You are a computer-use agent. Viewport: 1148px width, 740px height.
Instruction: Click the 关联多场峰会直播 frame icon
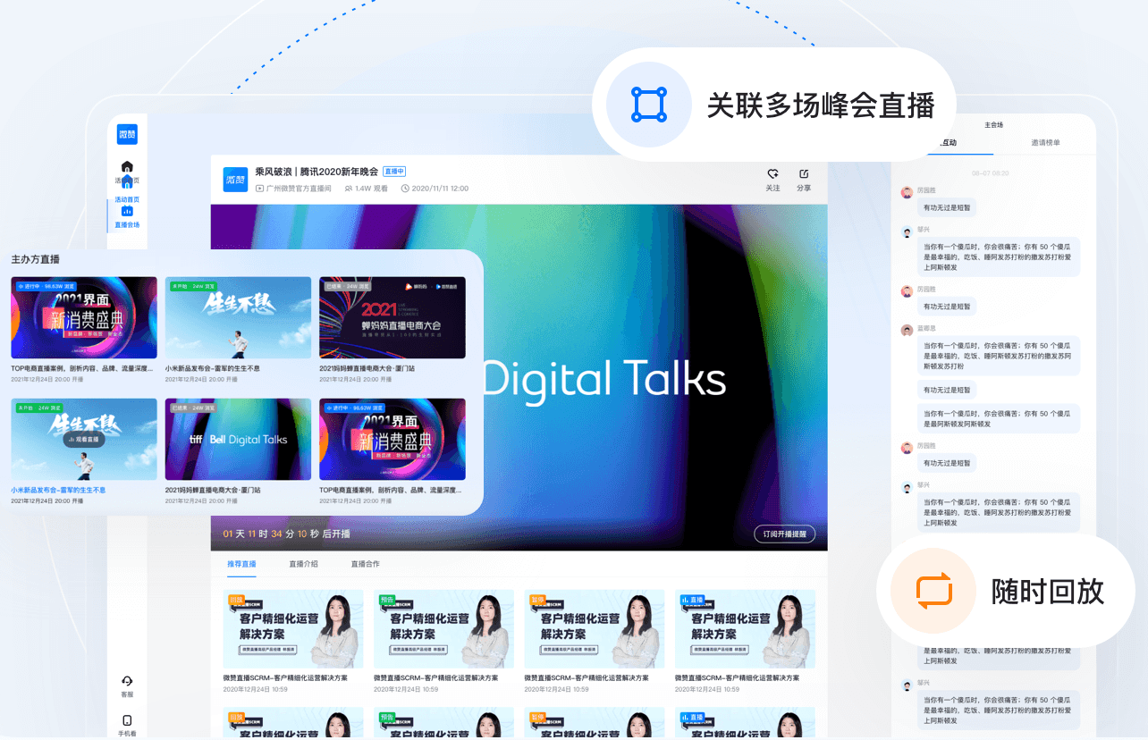[x=648, y=105]
